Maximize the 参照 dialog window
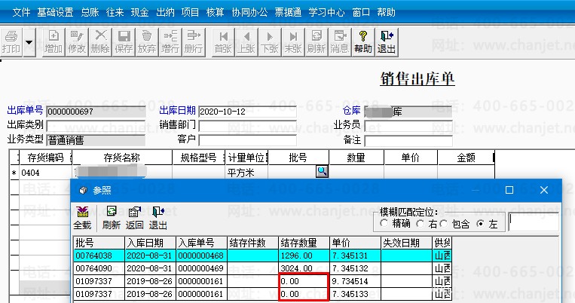 (x=509, y=190)
